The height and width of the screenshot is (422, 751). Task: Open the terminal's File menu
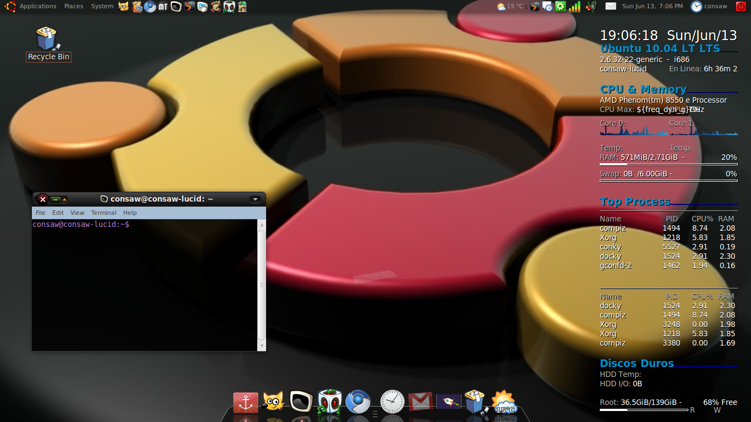click(41, 213)
